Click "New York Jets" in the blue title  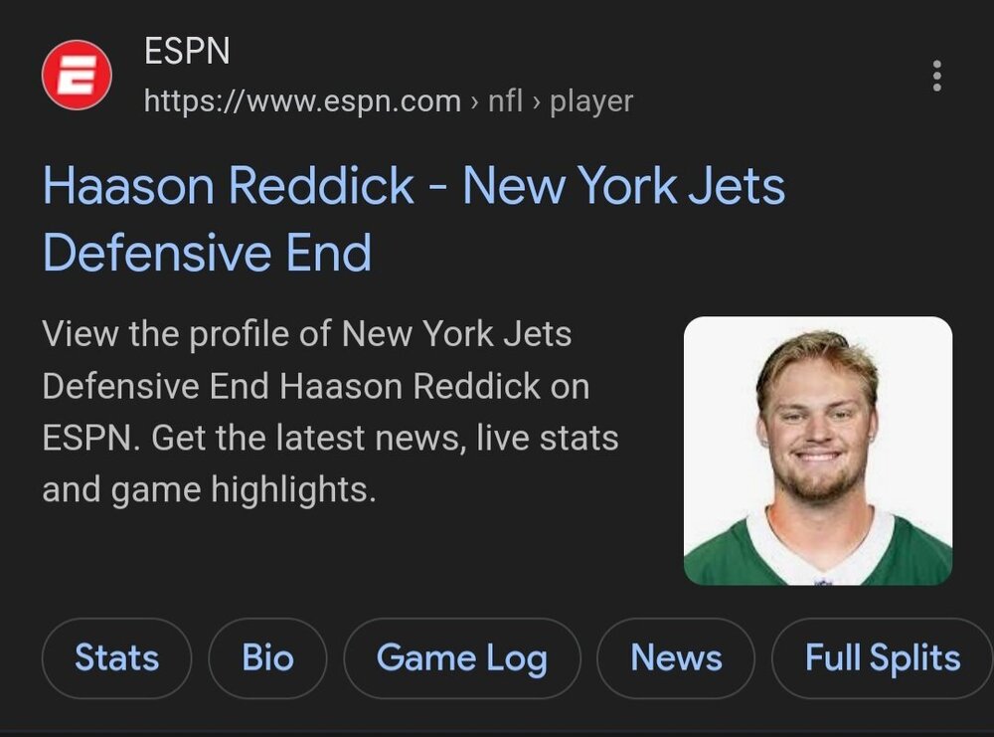tap(624, 185)
